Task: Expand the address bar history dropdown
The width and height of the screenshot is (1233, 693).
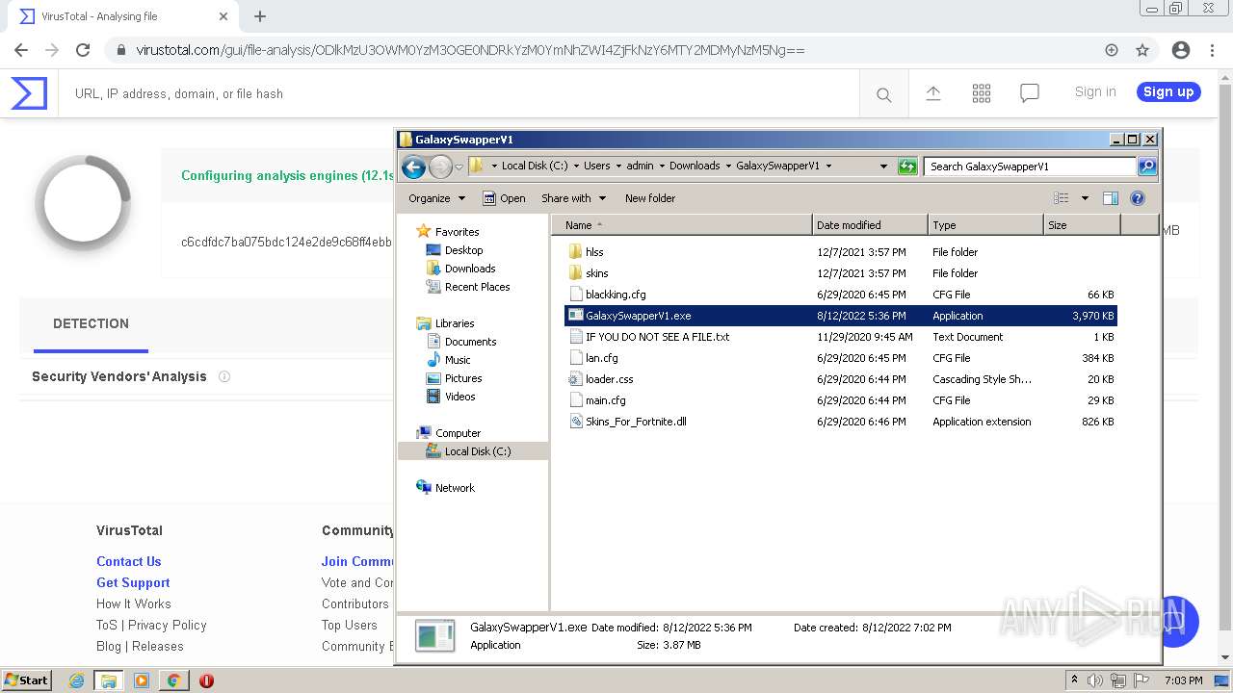Action: (883, 167)
